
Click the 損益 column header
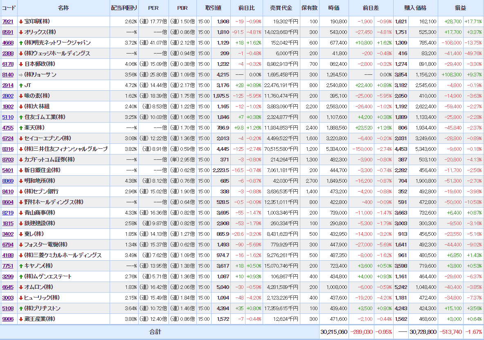point(460,8)
